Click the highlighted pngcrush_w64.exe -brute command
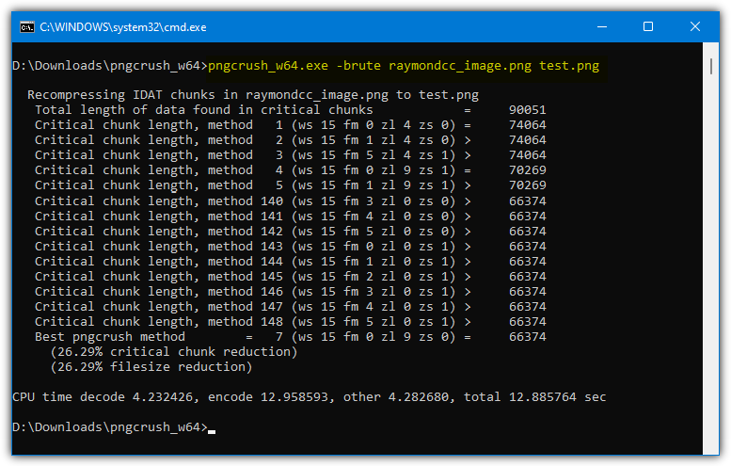This screenshot has height=466, width=731. tap(404, 66)
